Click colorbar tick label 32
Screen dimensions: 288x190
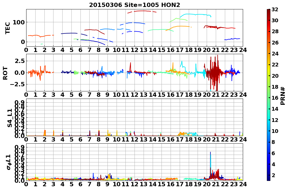275,9
